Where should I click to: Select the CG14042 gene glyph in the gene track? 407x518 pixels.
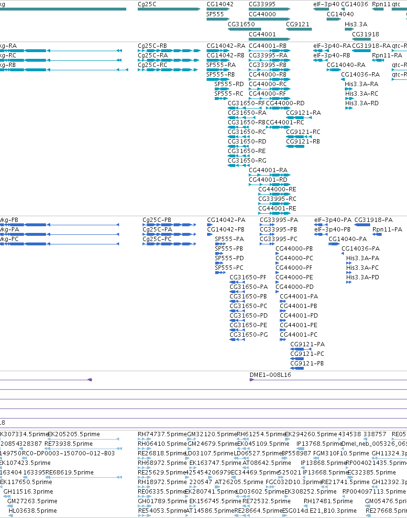[x=218, y=9]
